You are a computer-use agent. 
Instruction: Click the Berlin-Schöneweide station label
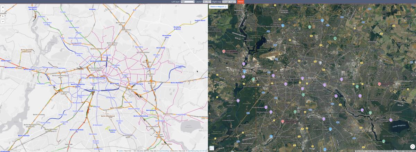pyautogui.click(x=141, y=116)
